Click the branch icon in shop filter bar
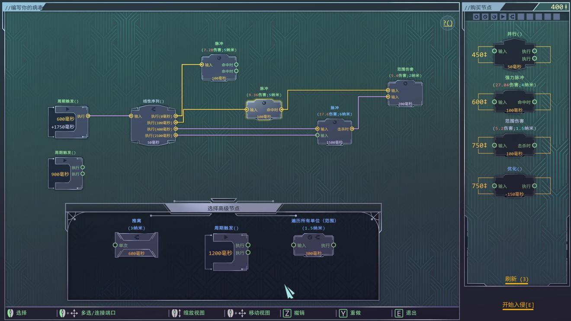Screen dimensions: 571x321 (512, 16)
